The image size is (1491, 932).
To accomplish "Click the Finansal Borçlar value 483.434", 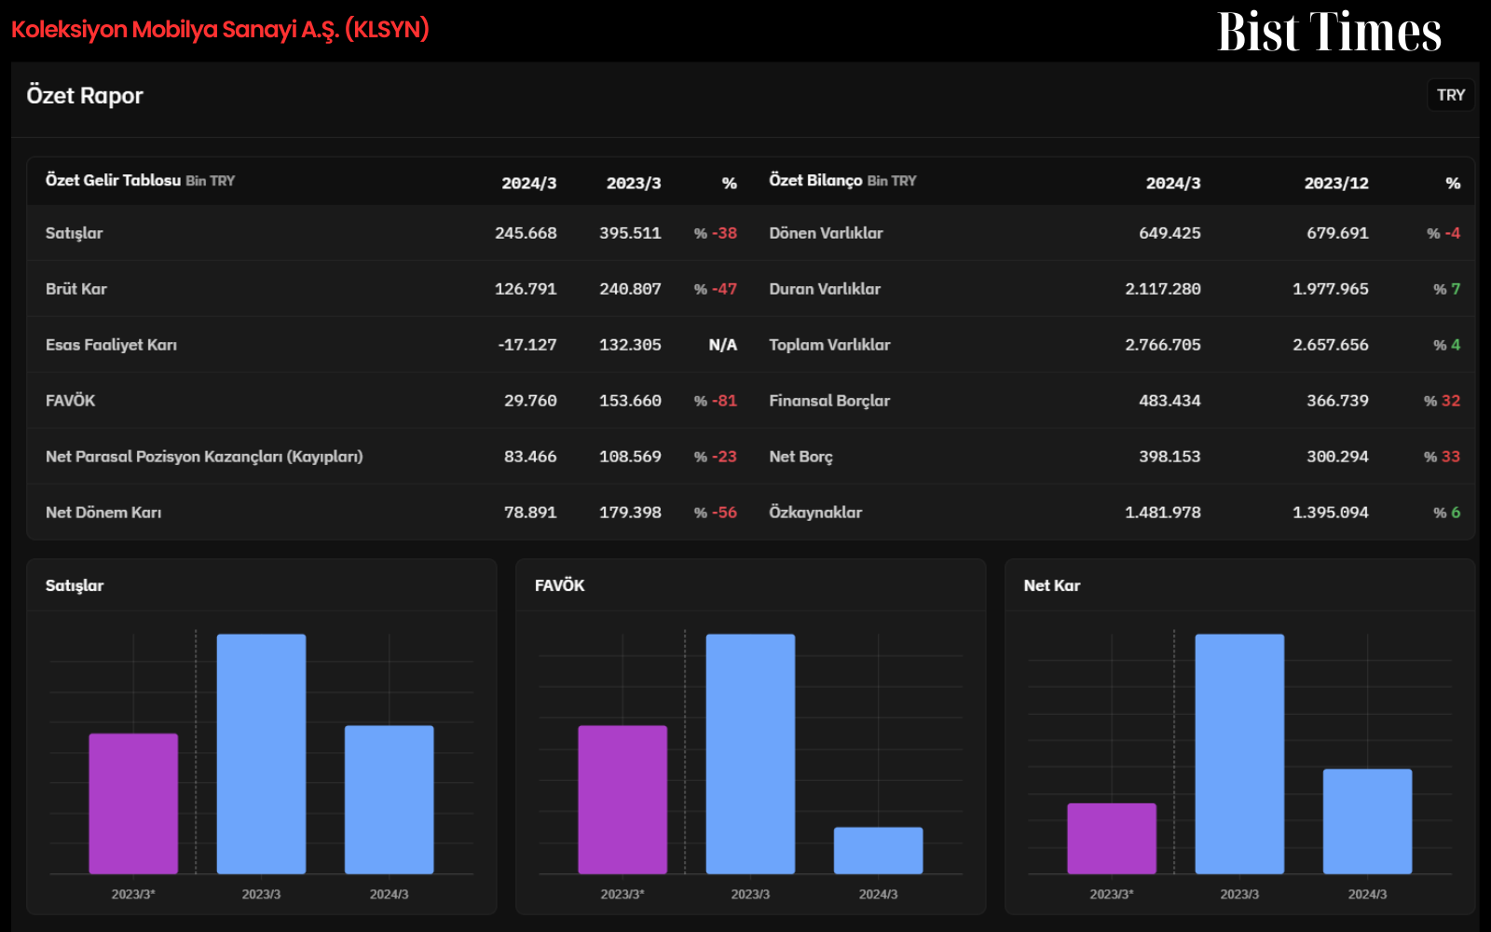I will (x=1170, y=401).
